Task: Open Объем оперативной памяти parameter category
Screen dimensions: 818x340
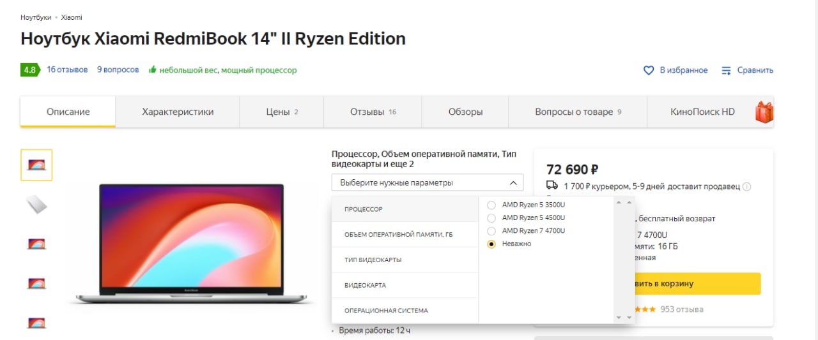Action: [x=405, y=235]
